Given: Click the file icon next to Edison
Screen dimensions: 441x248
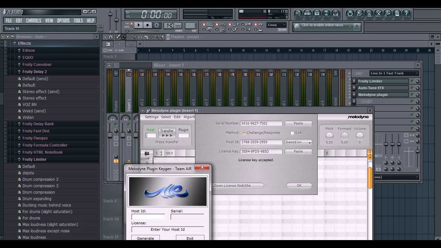Looking at the screenshot, I should (19, 50).
